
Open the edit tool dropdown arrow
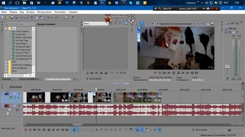(x=78, y=129)
